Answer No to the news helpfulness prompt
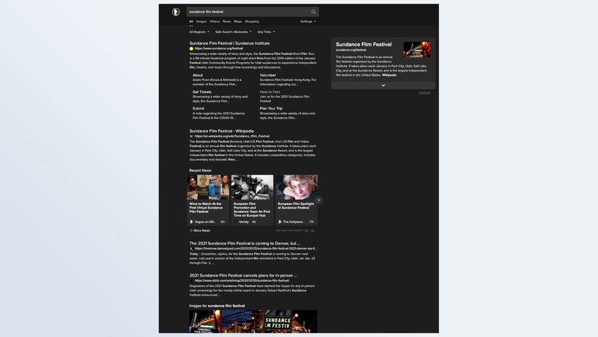The image size is (598, 337). (313, 230)
